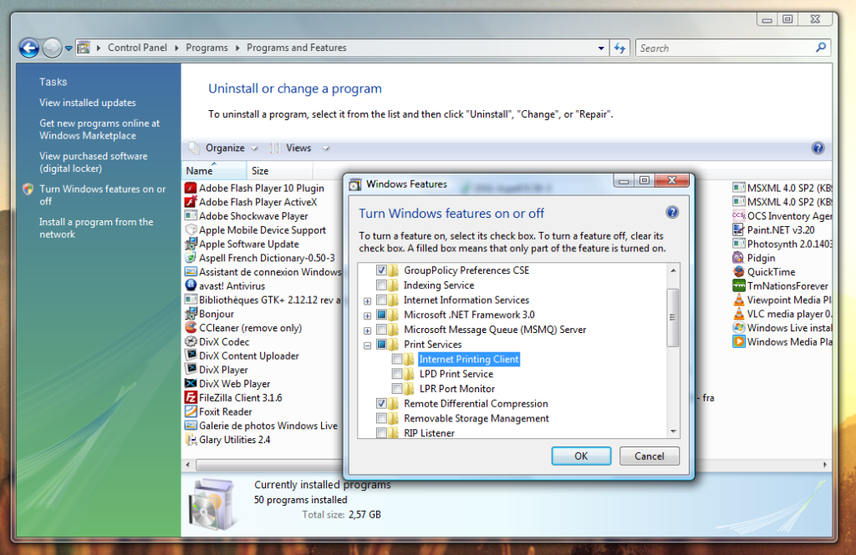Select the Apple Software Update icon

[191, 245]
